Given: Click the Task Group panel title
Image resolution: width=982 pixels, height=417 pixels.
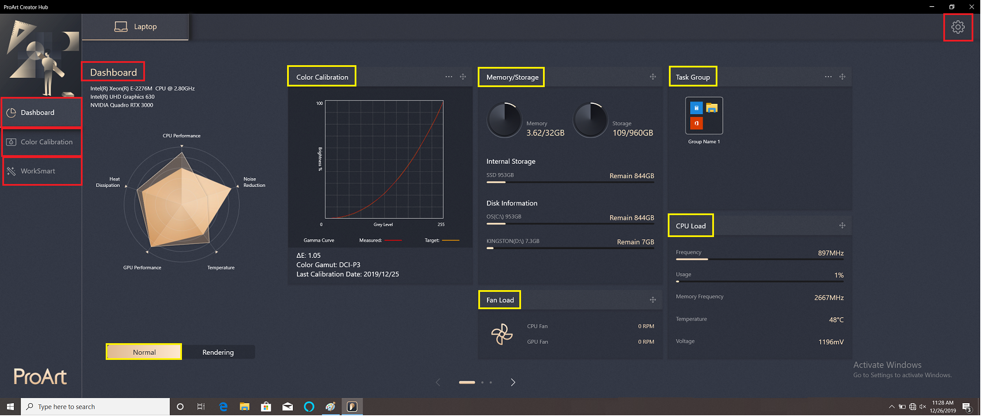Looking at the screenshot, I should [693, 77].
